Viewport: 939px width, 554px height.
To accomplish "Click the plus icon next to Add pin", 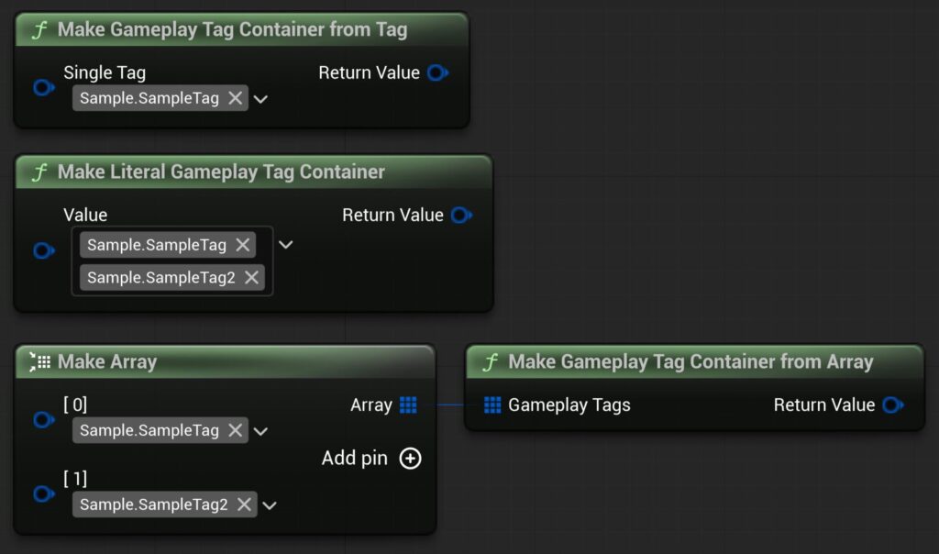I will (x=410, y=459).
